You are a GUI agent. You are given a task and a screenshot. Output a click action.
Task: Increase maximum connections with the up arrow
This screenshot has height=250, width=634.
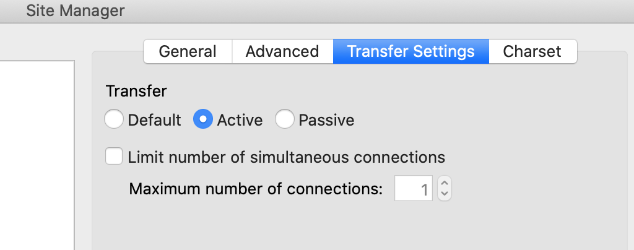coord(445,182)
